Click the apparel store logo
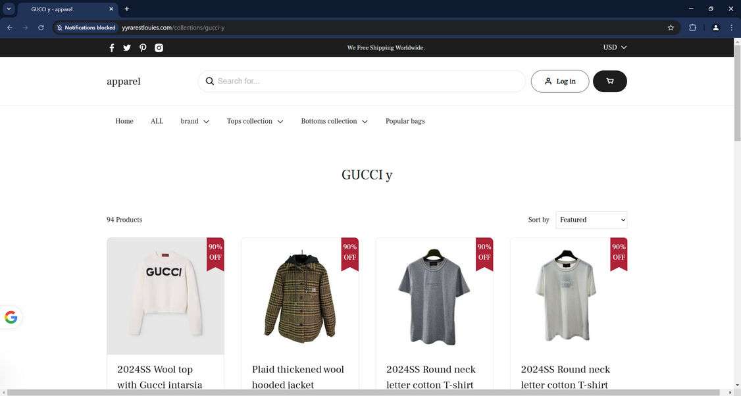 tap(124, 82)
